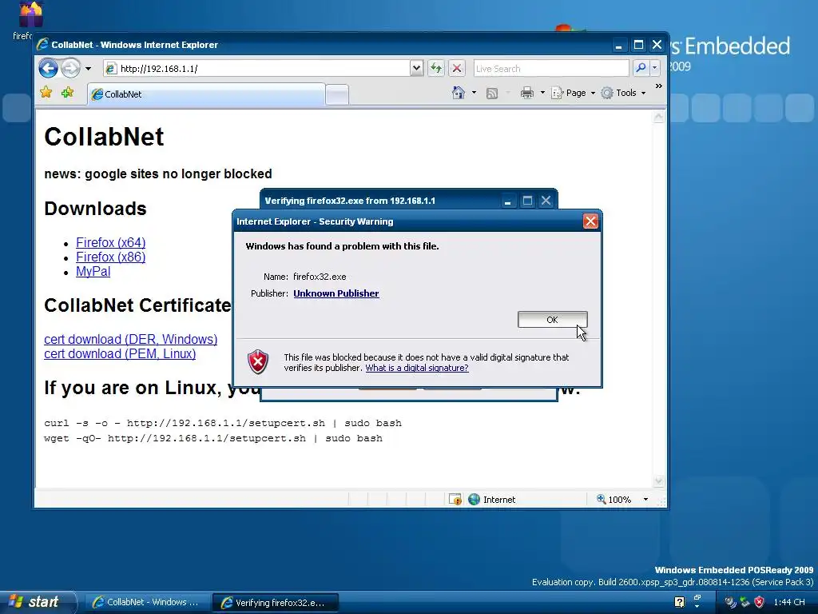Stop loading with the red X icon
Screen dimensions: 818x614
click(456, 69)
